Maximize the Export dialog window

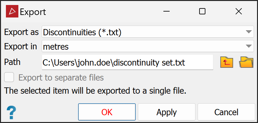pos(202,11)
